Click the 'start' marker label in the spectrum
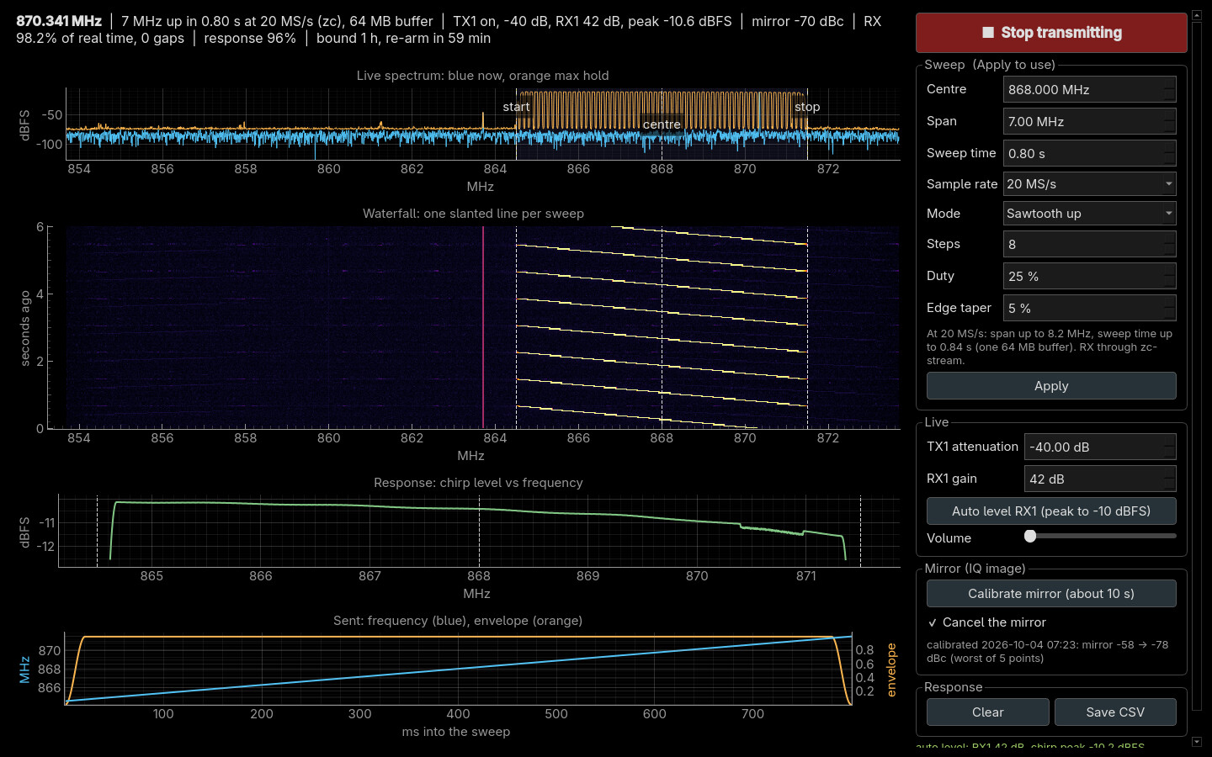This screenshot has height=757, width=1212. click(x=516, y=107)
